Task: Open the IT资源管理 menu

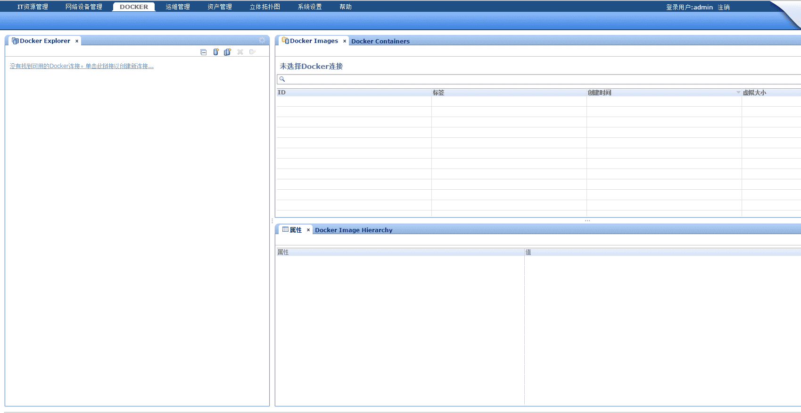Action: point(33,7)
